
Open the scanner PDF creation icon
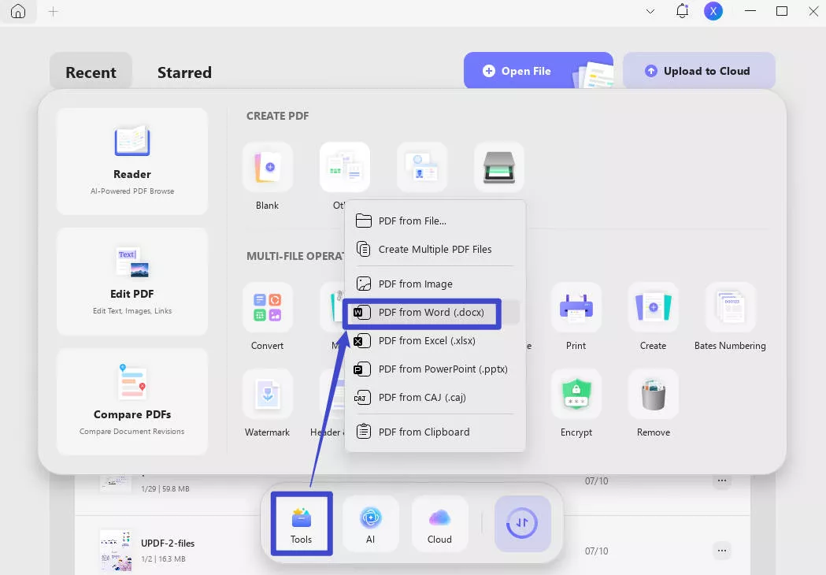click(x=499, y=168)
